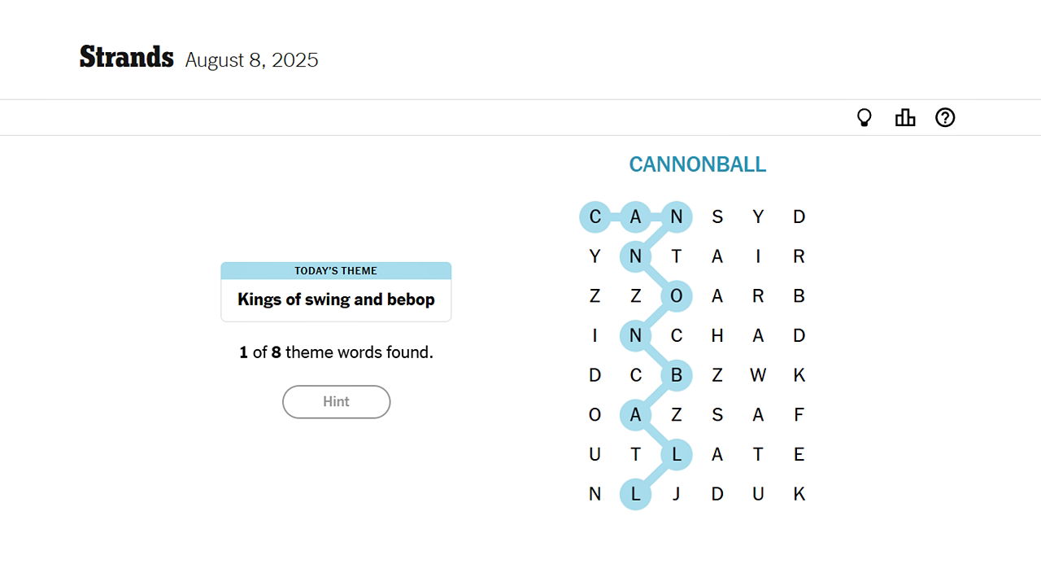Open the help question mark icon
This screenshot has height=586, width=1041.
[944, 118]
